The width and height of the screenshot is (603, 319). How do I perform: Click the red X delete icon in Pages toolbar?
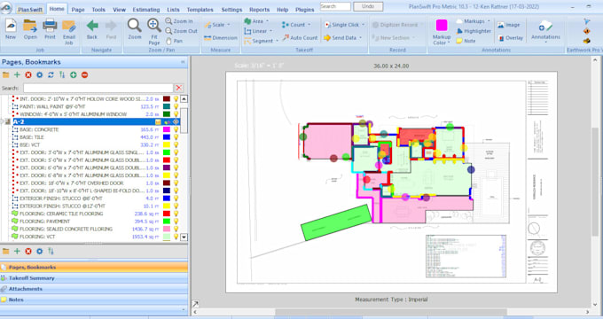(28, 75)
